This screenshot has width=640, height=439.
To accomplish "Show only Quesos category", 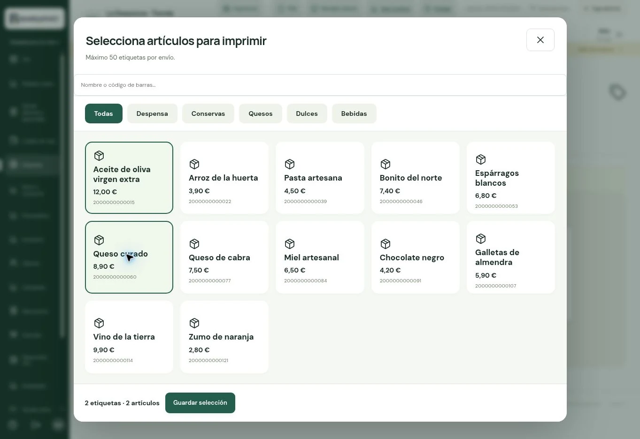I will pos(261,114).
